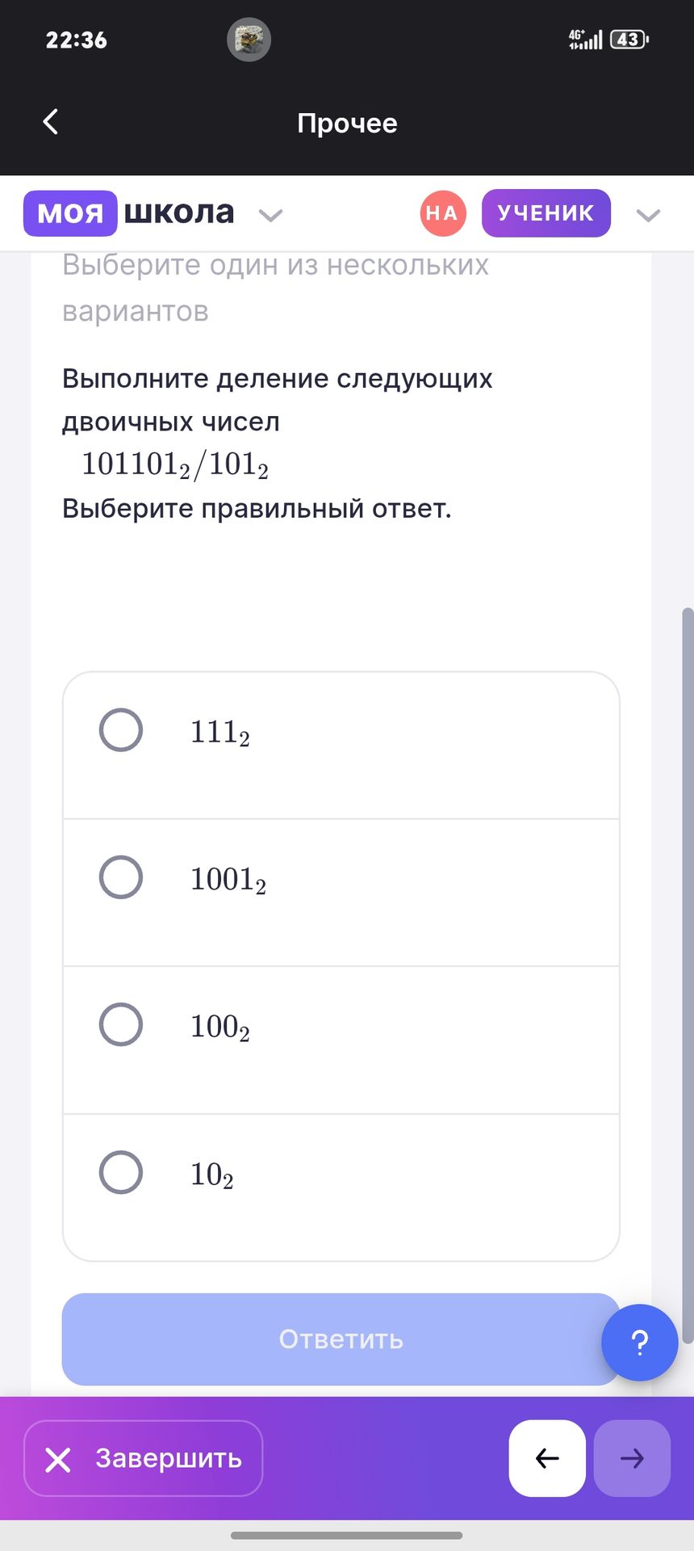Tap the round thumbnail in status bar
The height and width of the screenshot is (1551, 694).
click(249, 40)
